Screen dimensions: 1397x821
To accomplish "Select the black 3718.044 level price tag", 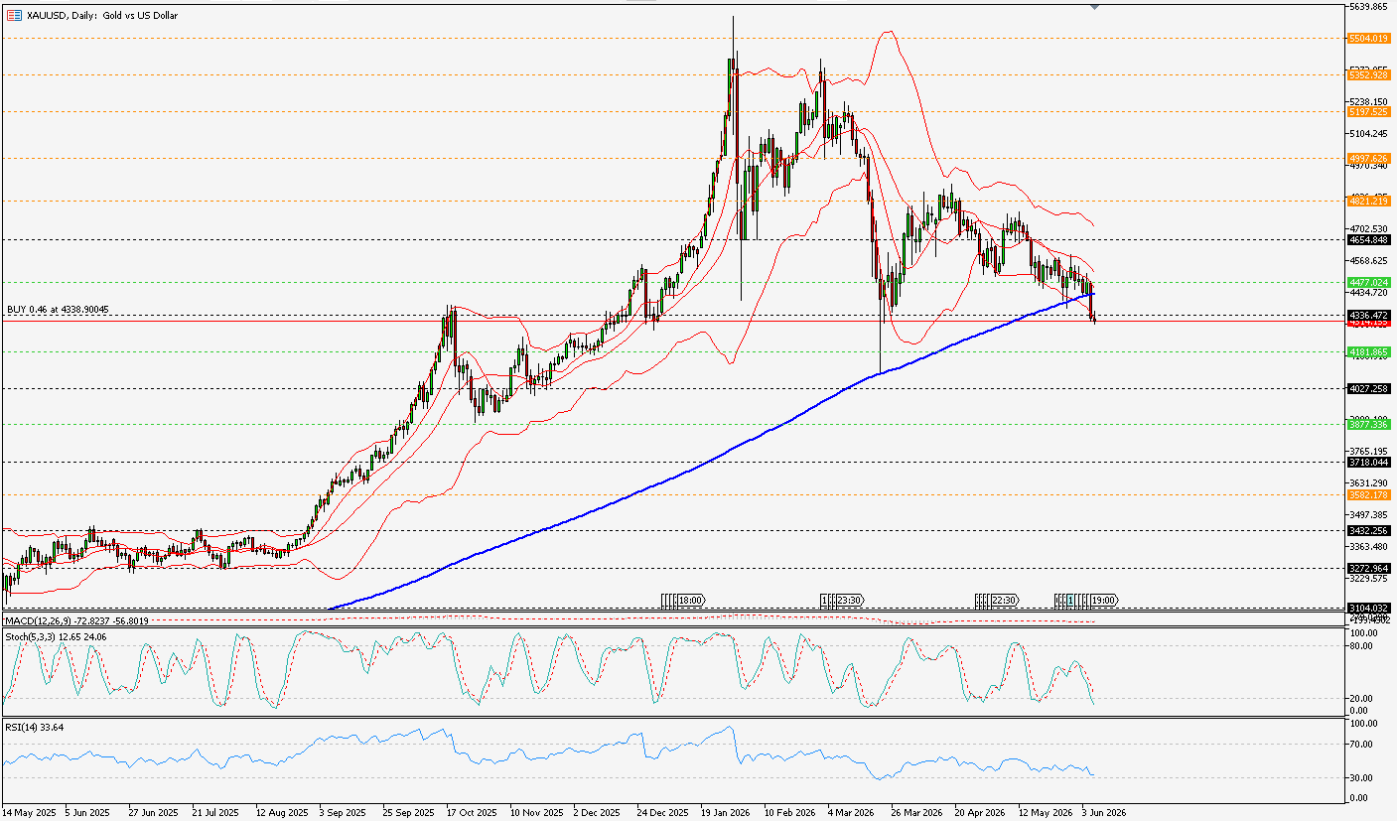I will tap(1371, 462).
